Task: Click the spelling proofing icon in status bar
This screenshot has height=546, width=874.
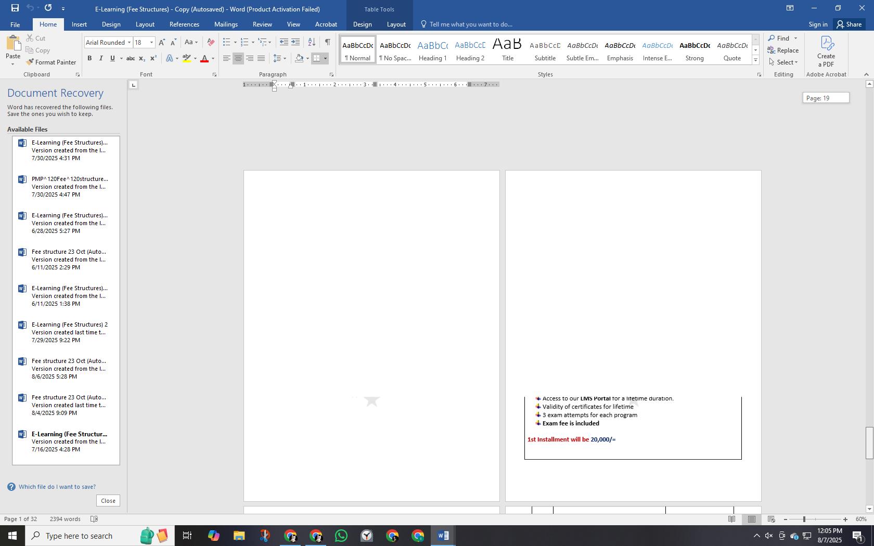Action: (x=94, y=519)
